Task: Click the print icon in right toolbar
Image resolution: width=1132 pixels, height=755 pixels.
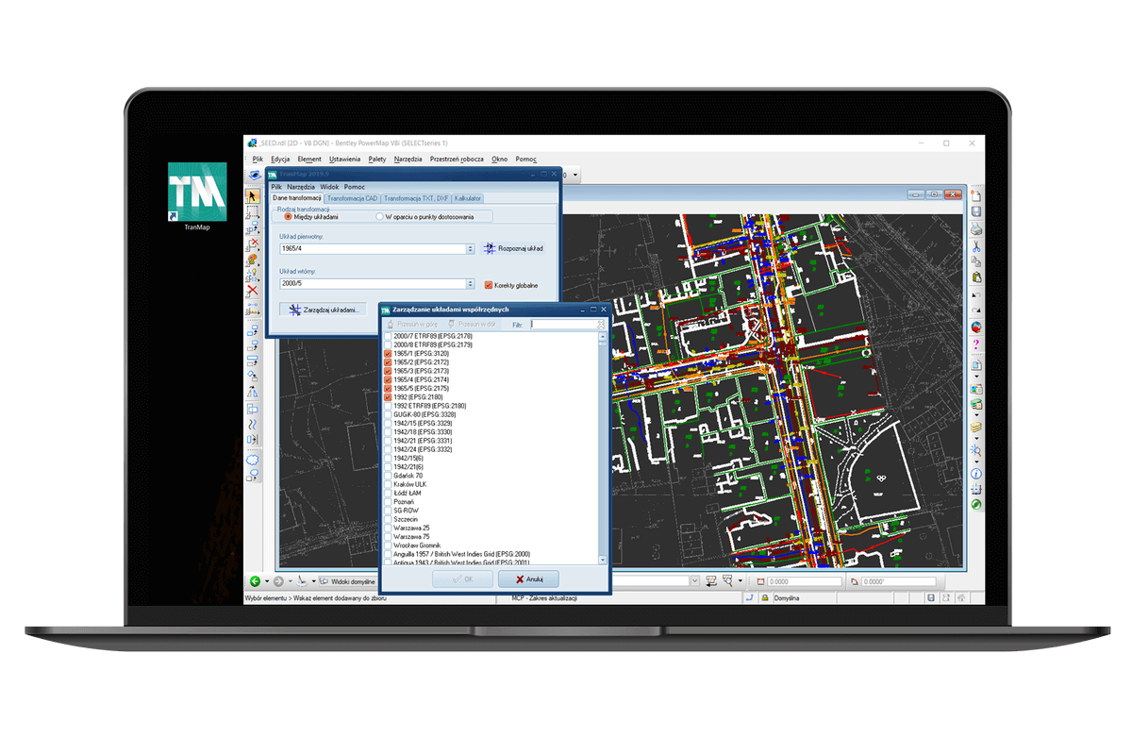Action: pos(976,229)
